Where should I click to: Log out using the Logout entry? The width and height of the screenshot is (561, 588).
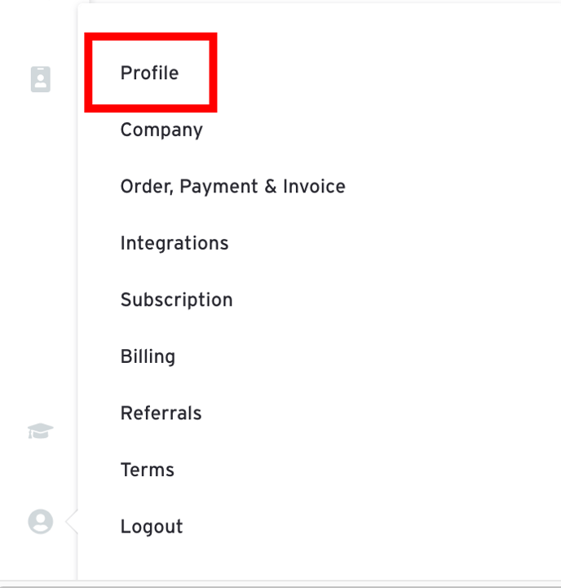click(x=152, y=527)
